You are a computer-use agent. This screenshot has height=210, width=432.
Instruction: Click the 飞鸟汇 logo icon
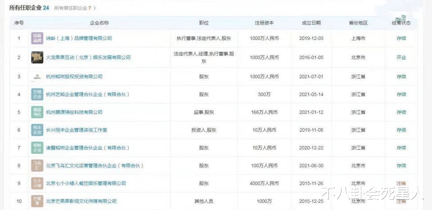(37, 165)
